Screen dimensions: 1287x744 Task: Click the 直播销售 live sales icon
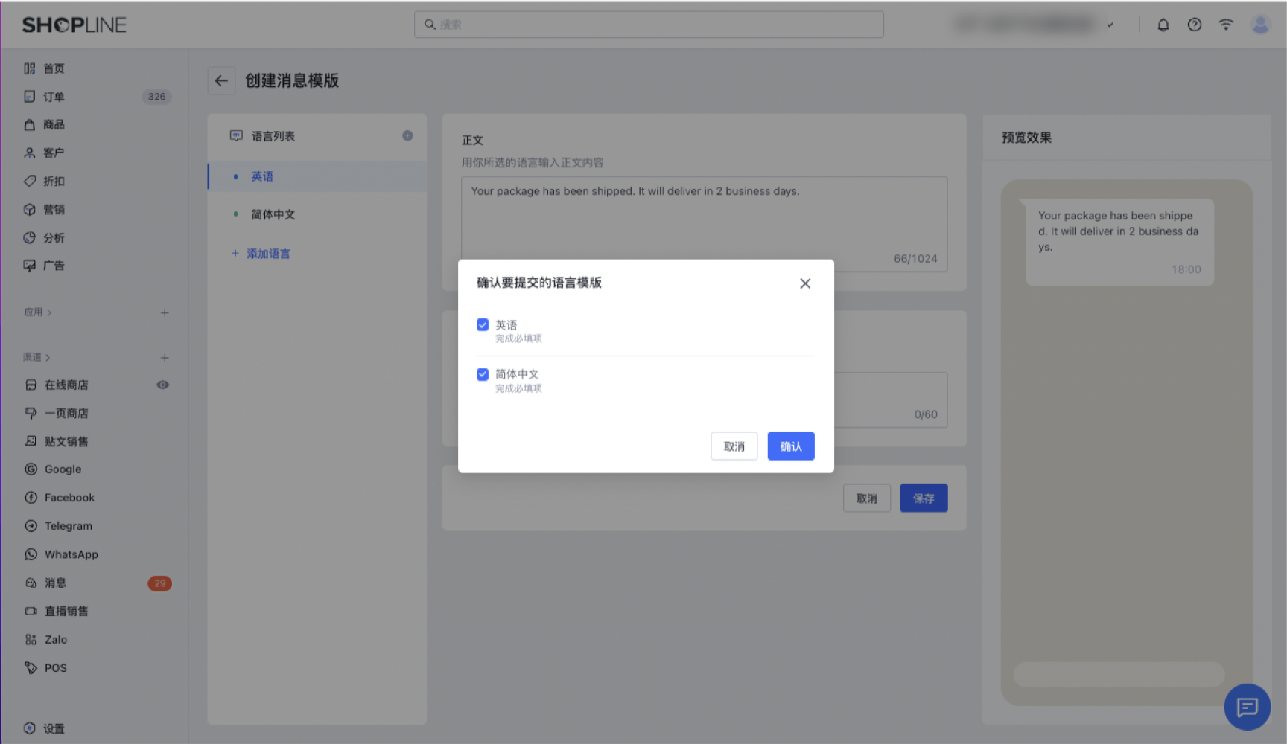tap(31, 611)
